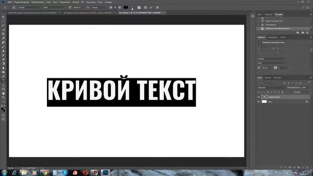The image size is (313, 176).
Task: Open layer filter type dropdown
Action: [269, 83]
